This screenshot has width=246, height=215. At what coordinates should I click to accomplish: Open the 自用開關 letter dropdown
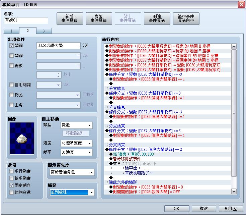(x=49, y=85)
